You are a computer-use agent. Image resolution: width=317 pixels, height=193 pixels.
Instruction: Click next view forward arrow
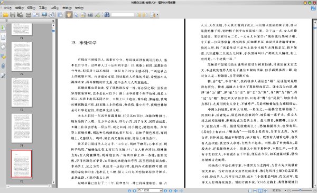coord(181,190)
